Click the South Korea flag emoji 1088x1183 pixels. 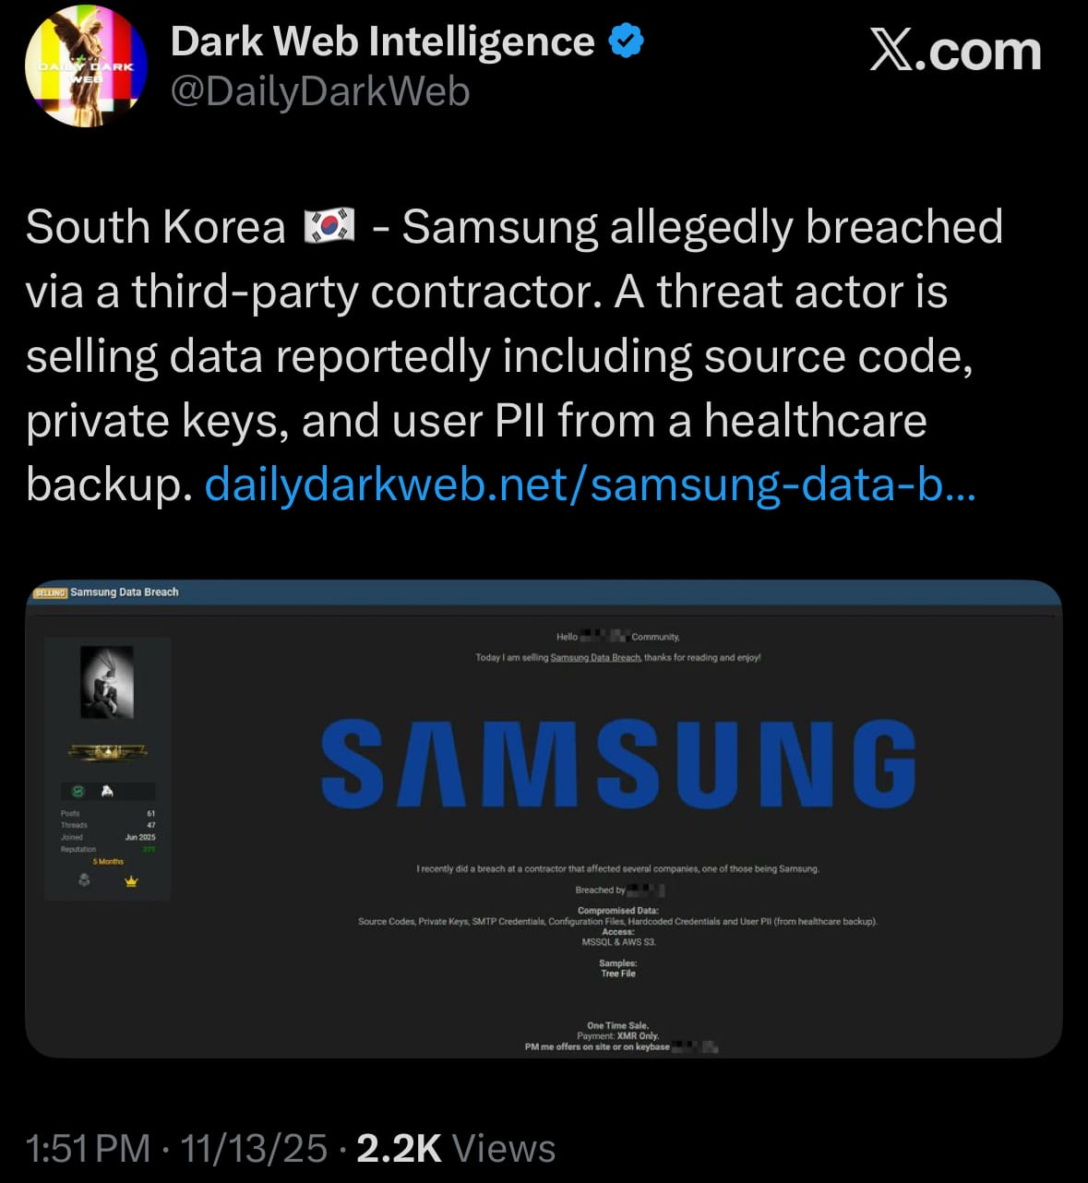pos(329,226)
